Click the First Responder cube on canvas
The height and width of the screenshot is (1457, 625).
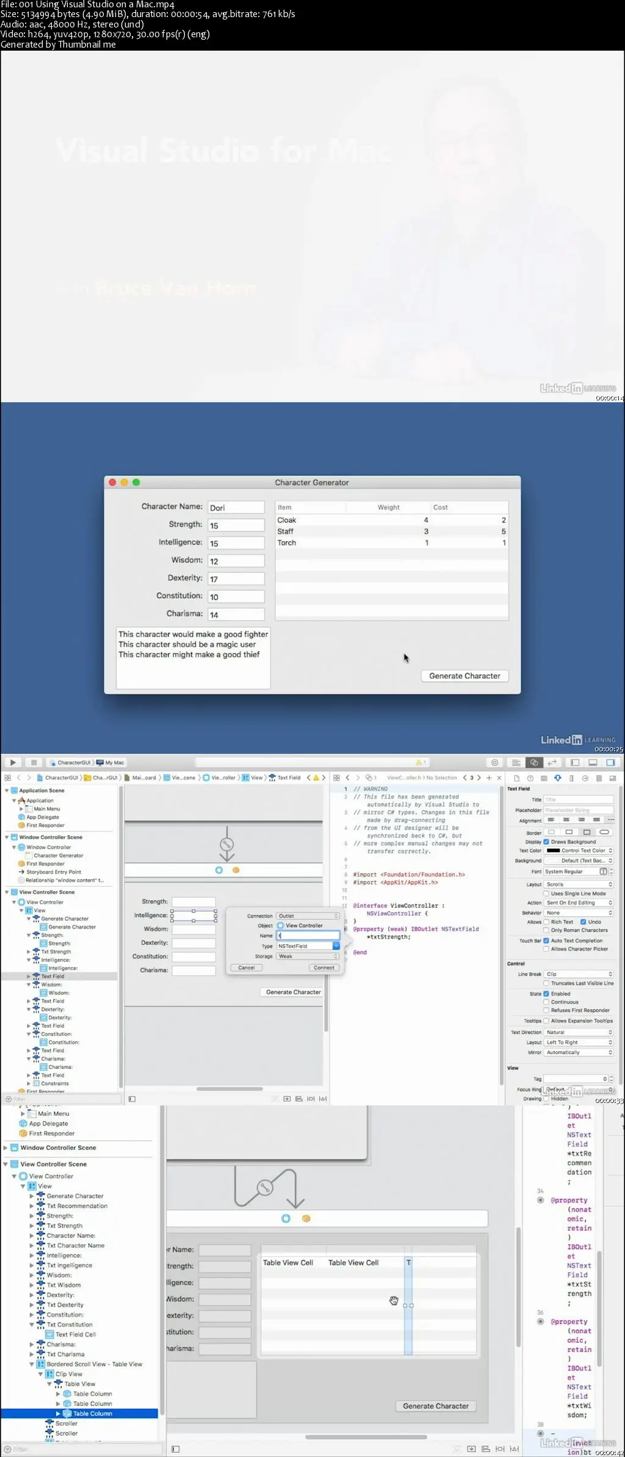[x=236, y=870]
